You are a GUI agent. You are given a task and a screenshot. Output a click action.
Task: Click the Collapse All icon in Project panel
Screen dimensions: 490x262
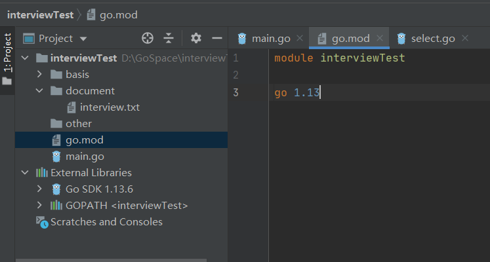(169, 39)
